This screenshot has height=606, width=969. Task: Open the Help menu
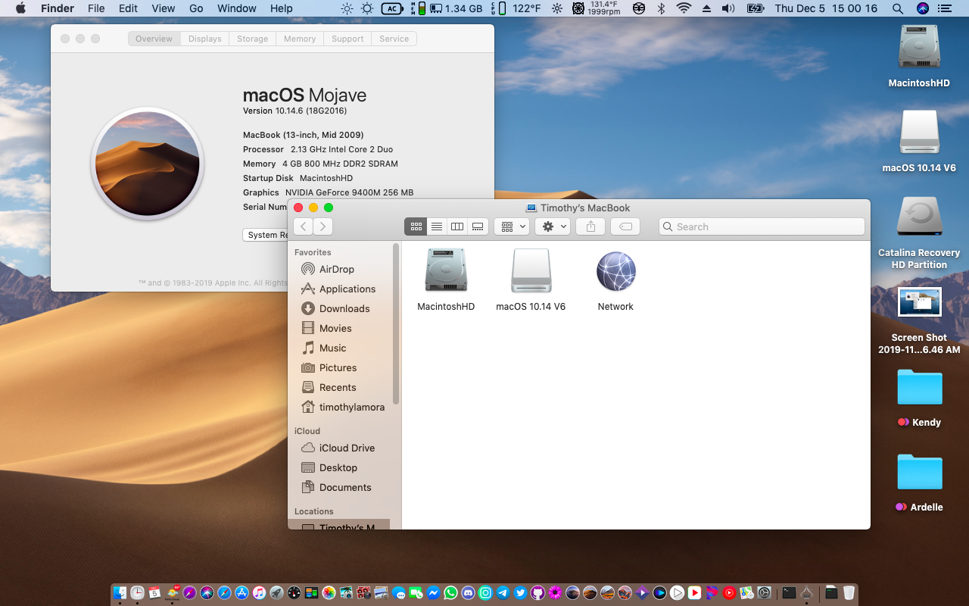point(282,8)
